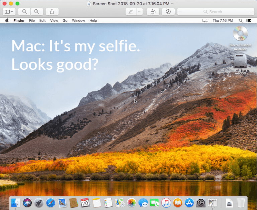Open the Window menu
Screen dimensions: 257x210
(x=78, y=20)
